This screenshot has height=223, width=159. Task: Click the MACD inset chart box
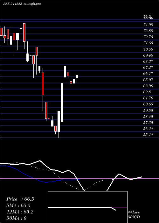87,207
